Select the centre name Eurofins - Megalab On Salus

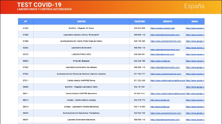point(81,28)
